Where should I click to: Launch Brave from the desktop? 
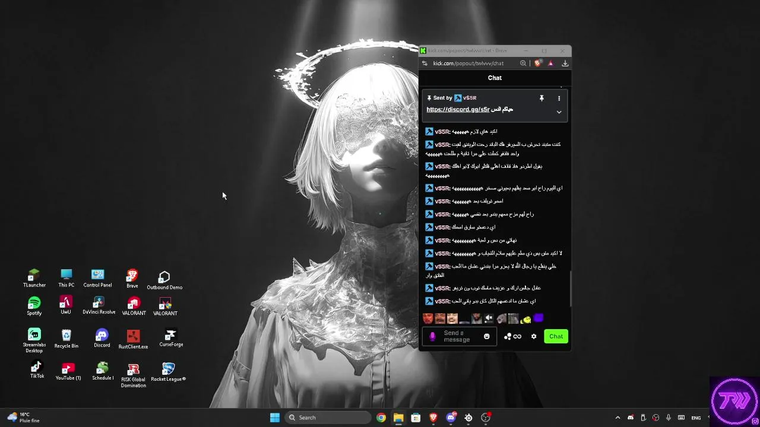click(132, 279)
